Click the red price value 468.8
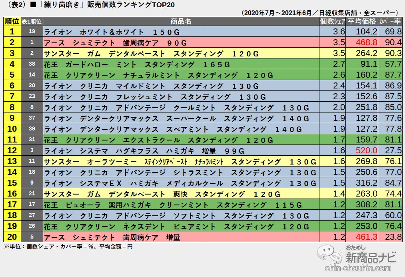The width and height of the screenshot is (405, 277). coord(367,42)
